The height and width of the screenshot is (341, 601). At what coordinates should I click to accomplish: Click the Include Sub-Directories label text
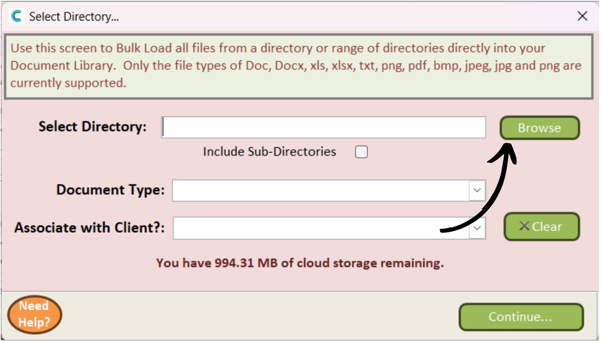coord(270,152)
